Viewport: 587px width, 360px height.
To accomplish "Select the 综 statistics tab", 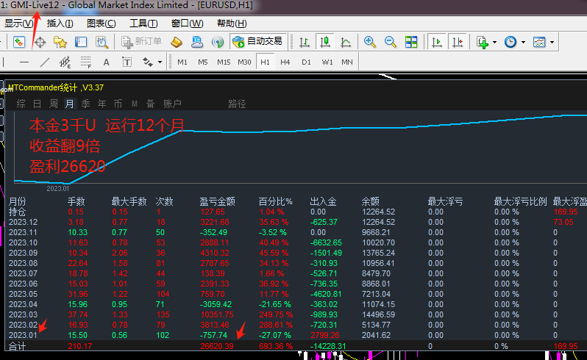I will pyautogui.click(x=21, y=104).
